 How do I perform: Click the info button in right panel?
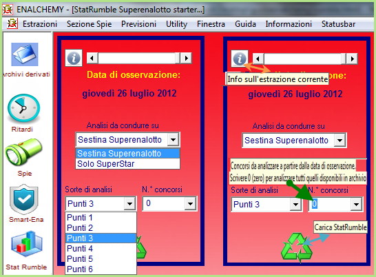click(x=240, y=59)
